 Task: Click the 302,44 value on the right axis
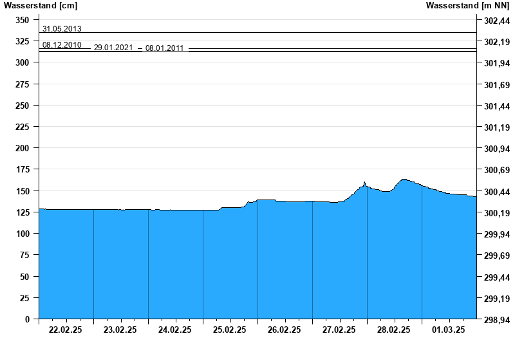(496, 21)
